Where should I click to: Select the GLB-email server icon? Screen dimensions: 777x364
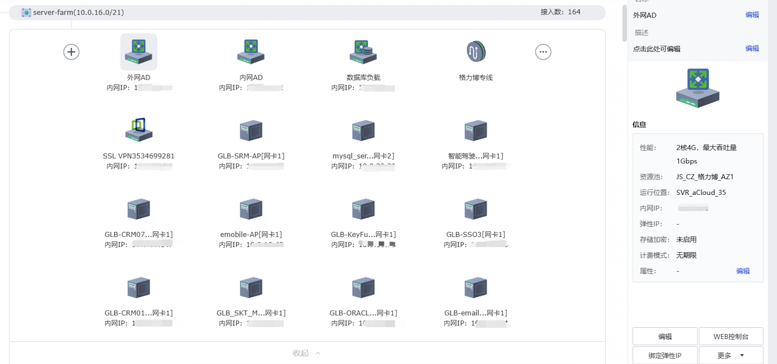coord(476,287)
